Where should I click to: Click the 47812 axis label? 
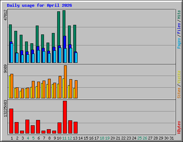(5, 15)
